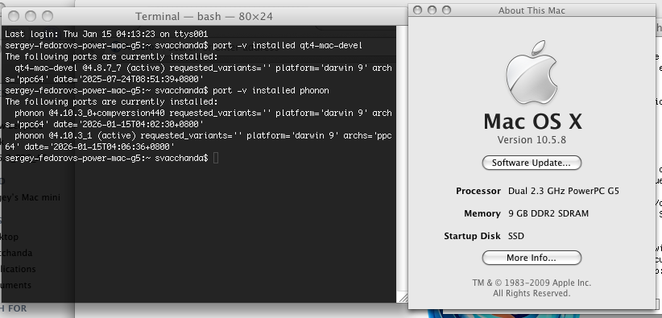662x318 pixels.
Task: Open More Info in About This Mac
Action: coord(532,258)
